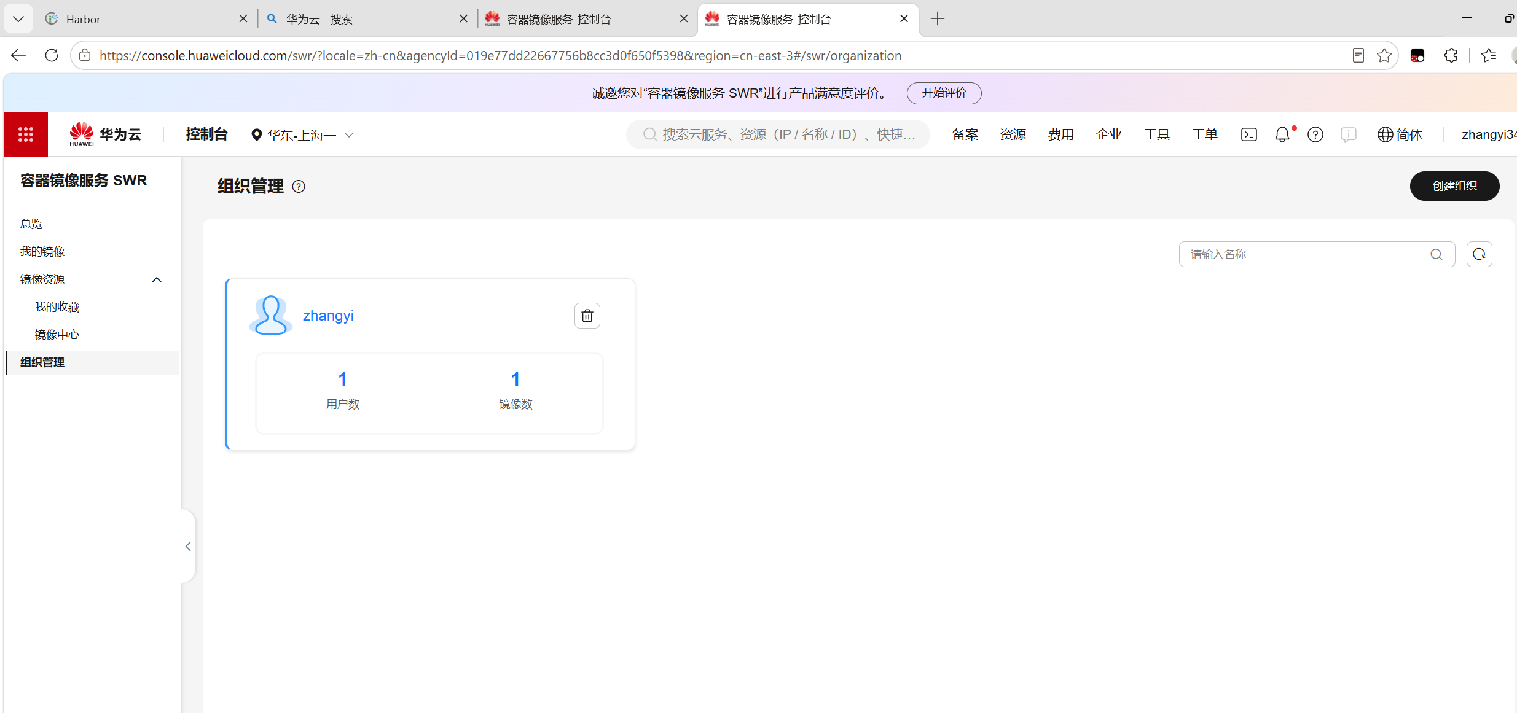The height and width of the screenshot is (713, 1517).
Task: Minimize the browser window
Action: 1467,19
